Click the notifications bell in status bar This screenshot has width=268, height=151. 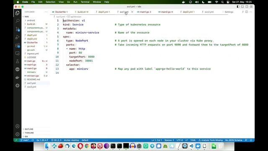click(x=251, y=140)
